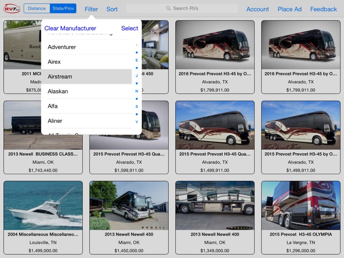Switch to State/Prov segment
The height and width of the screenshot is (258, 344).
point(63,8)
